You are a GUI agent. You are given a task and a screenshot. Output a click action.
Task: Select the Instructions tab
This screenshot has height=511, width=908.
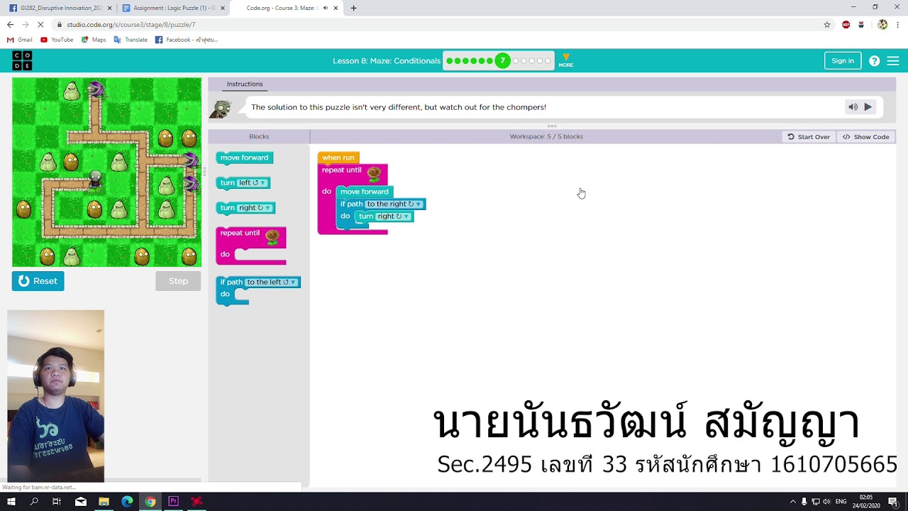[x=245, y=84]
